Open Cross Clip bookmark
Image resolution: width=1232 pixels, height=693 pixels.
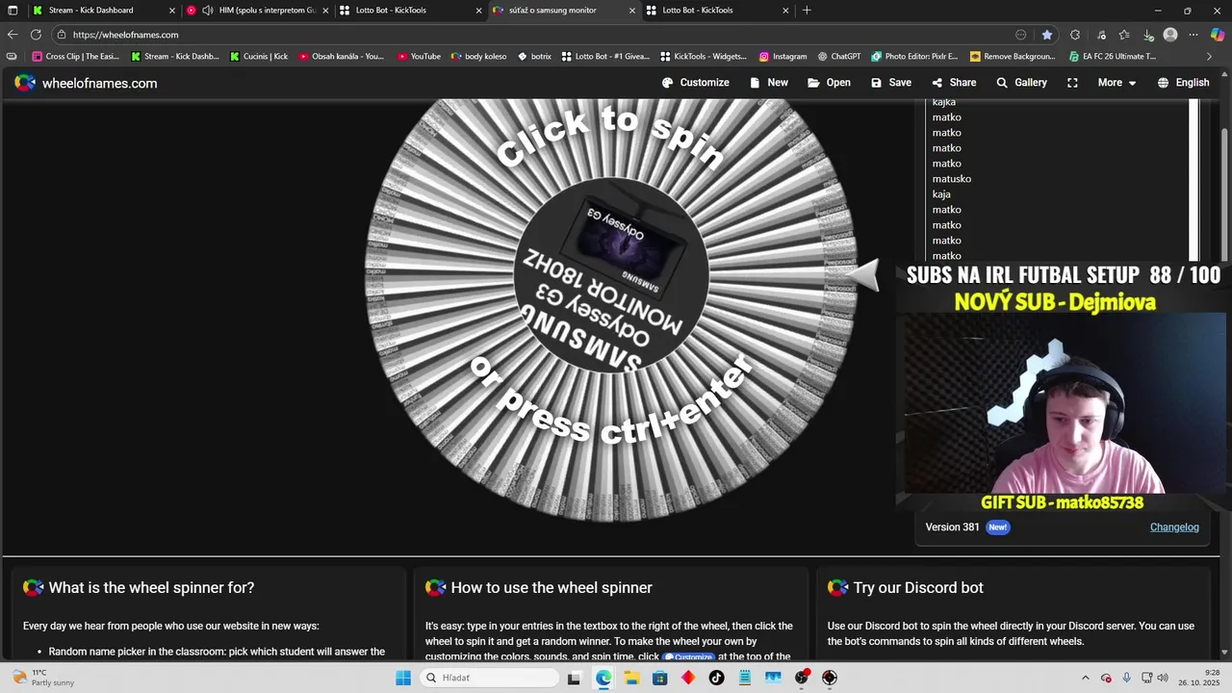[75, 57]
